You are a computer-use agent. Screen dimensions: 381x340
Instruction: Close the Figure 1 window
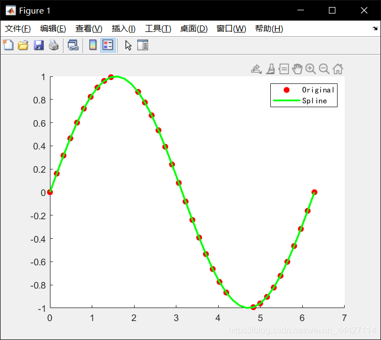tap(364, 10)
